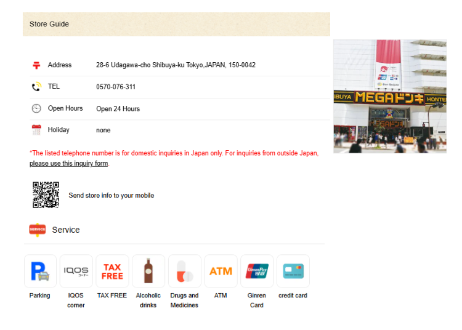Click the Drugs and Medicines pill icon
Viewport: 462px width, 330px height.
(184, 271)
